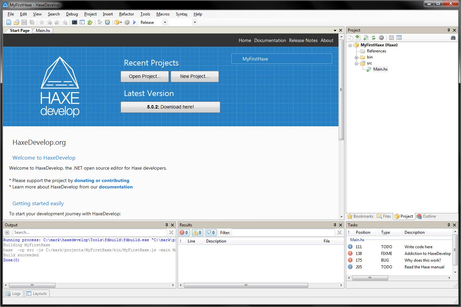This screenshot has width=461, height=307.
Task: Open the Refactor menu
Action: tap(127, 14)
